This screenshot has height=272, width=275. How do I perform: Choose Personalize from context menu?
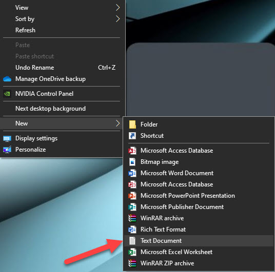pyautogui.click(x=62, y=150)
